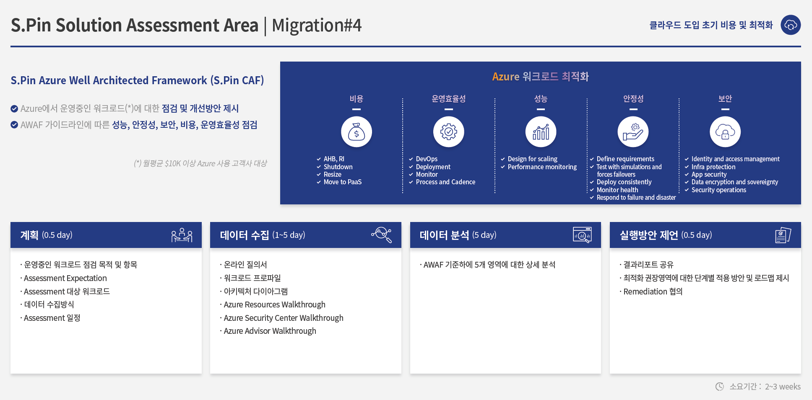The width and height of the screenshot is (812, 400).
Task: Click the 성능 column heading
Action: (x=541, y=99)
